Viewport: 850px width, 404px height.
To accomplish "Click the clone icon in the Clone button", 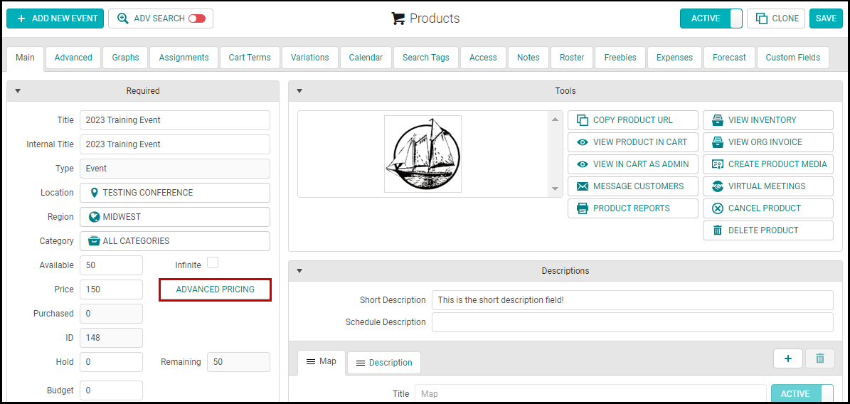I will [x=762, y=18].
